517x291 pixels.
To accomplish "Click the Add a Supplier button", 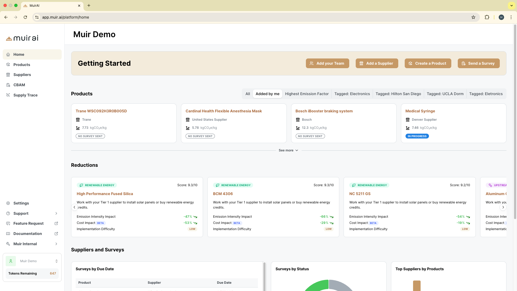I will (376, 63).
